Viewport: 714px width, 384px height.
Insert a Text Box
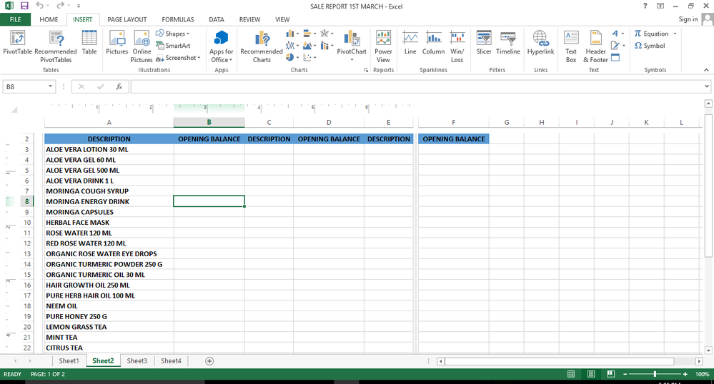coord(571,46)
